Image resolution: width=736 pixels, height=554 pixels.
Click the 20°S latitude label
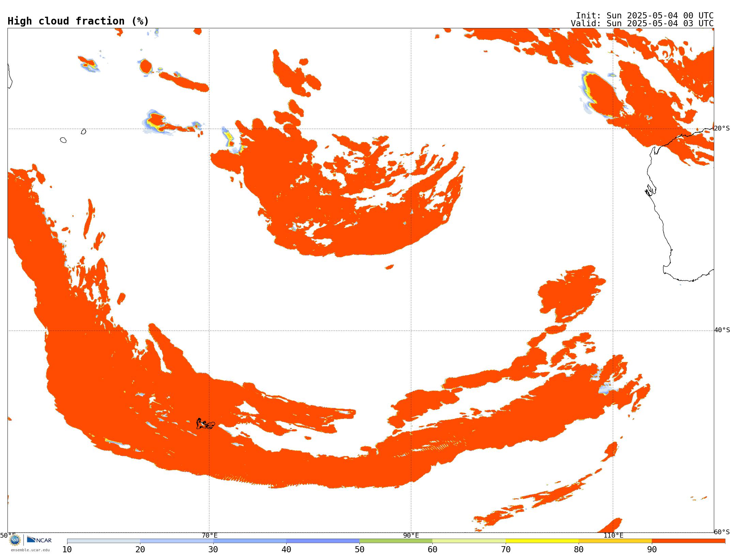click(x=722, y=128)
